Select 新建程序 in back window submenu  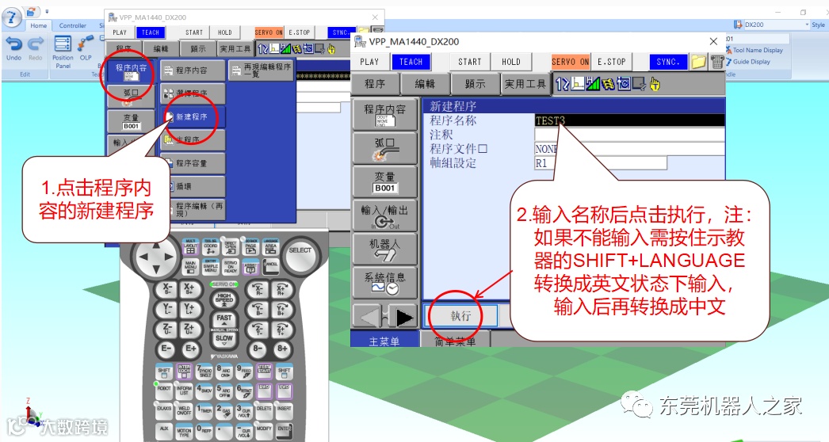pos(193,117)
